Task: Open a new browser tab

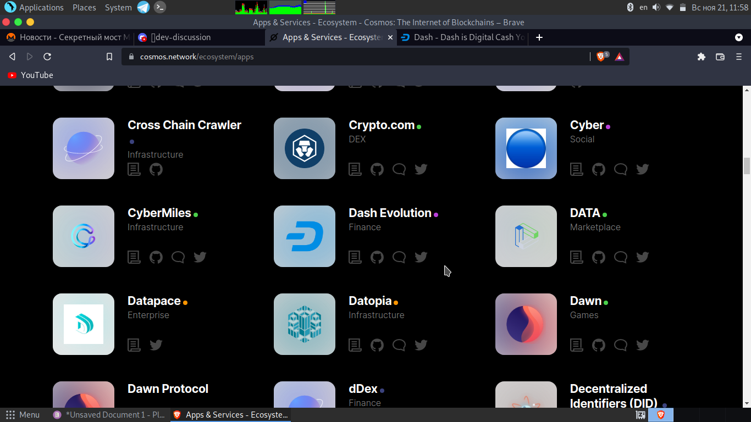Action: tap(539, 37)
